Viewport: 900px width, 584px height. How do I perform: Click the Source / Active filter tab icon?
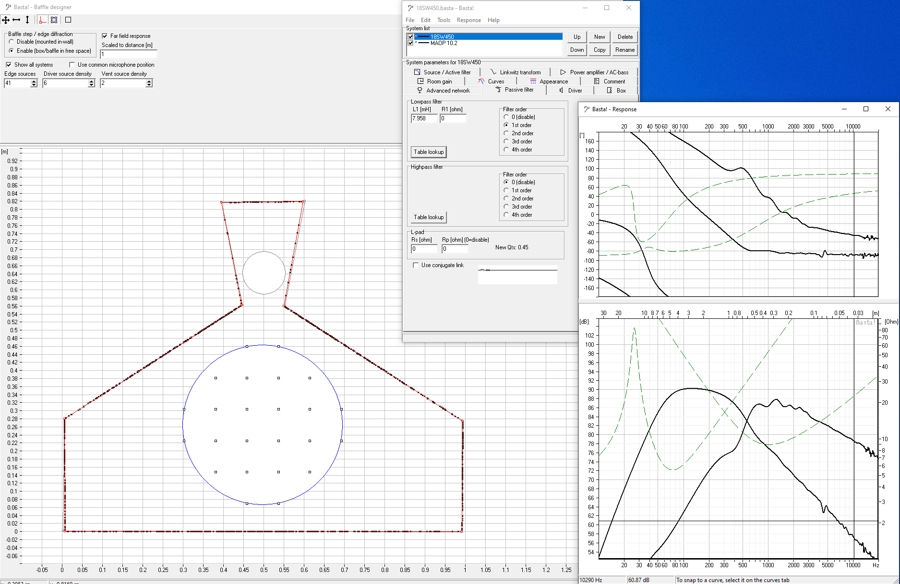coord(417,72)
